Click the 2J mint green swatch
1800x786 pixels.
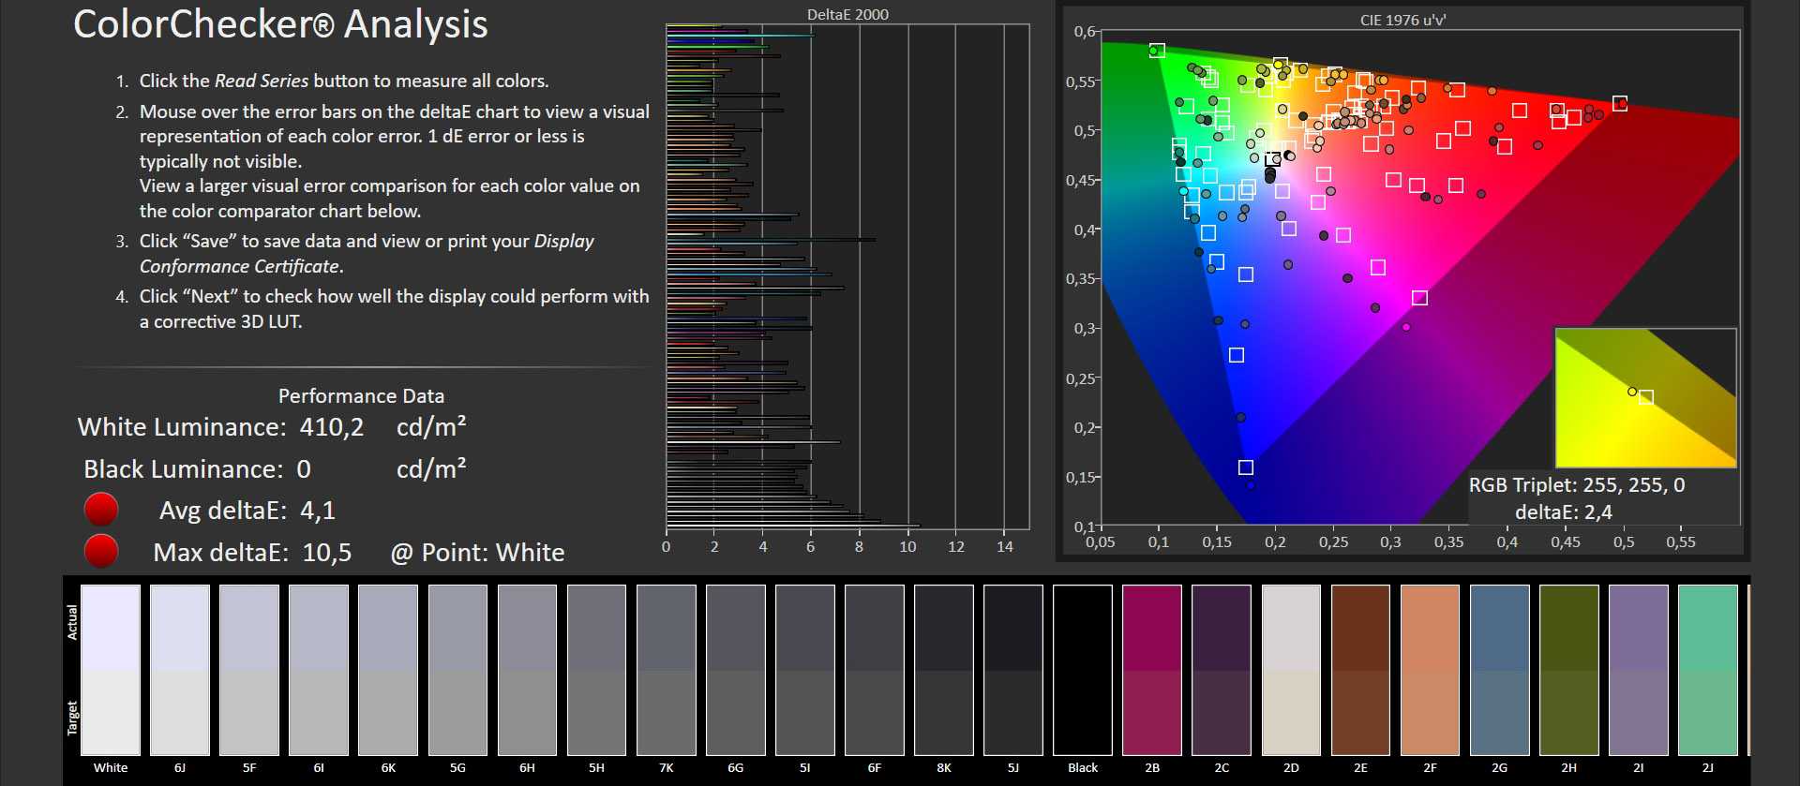1708,670
